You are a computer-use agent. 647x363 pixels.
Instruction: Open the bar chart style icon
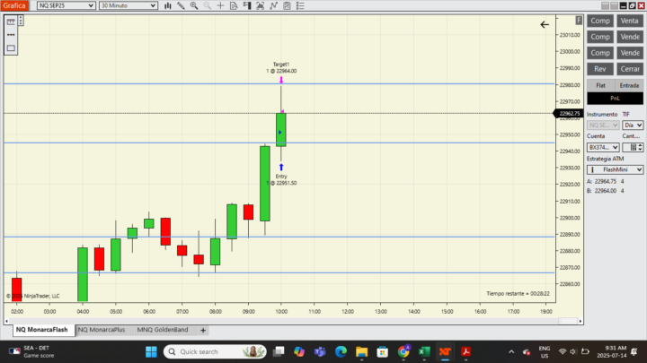167,5
